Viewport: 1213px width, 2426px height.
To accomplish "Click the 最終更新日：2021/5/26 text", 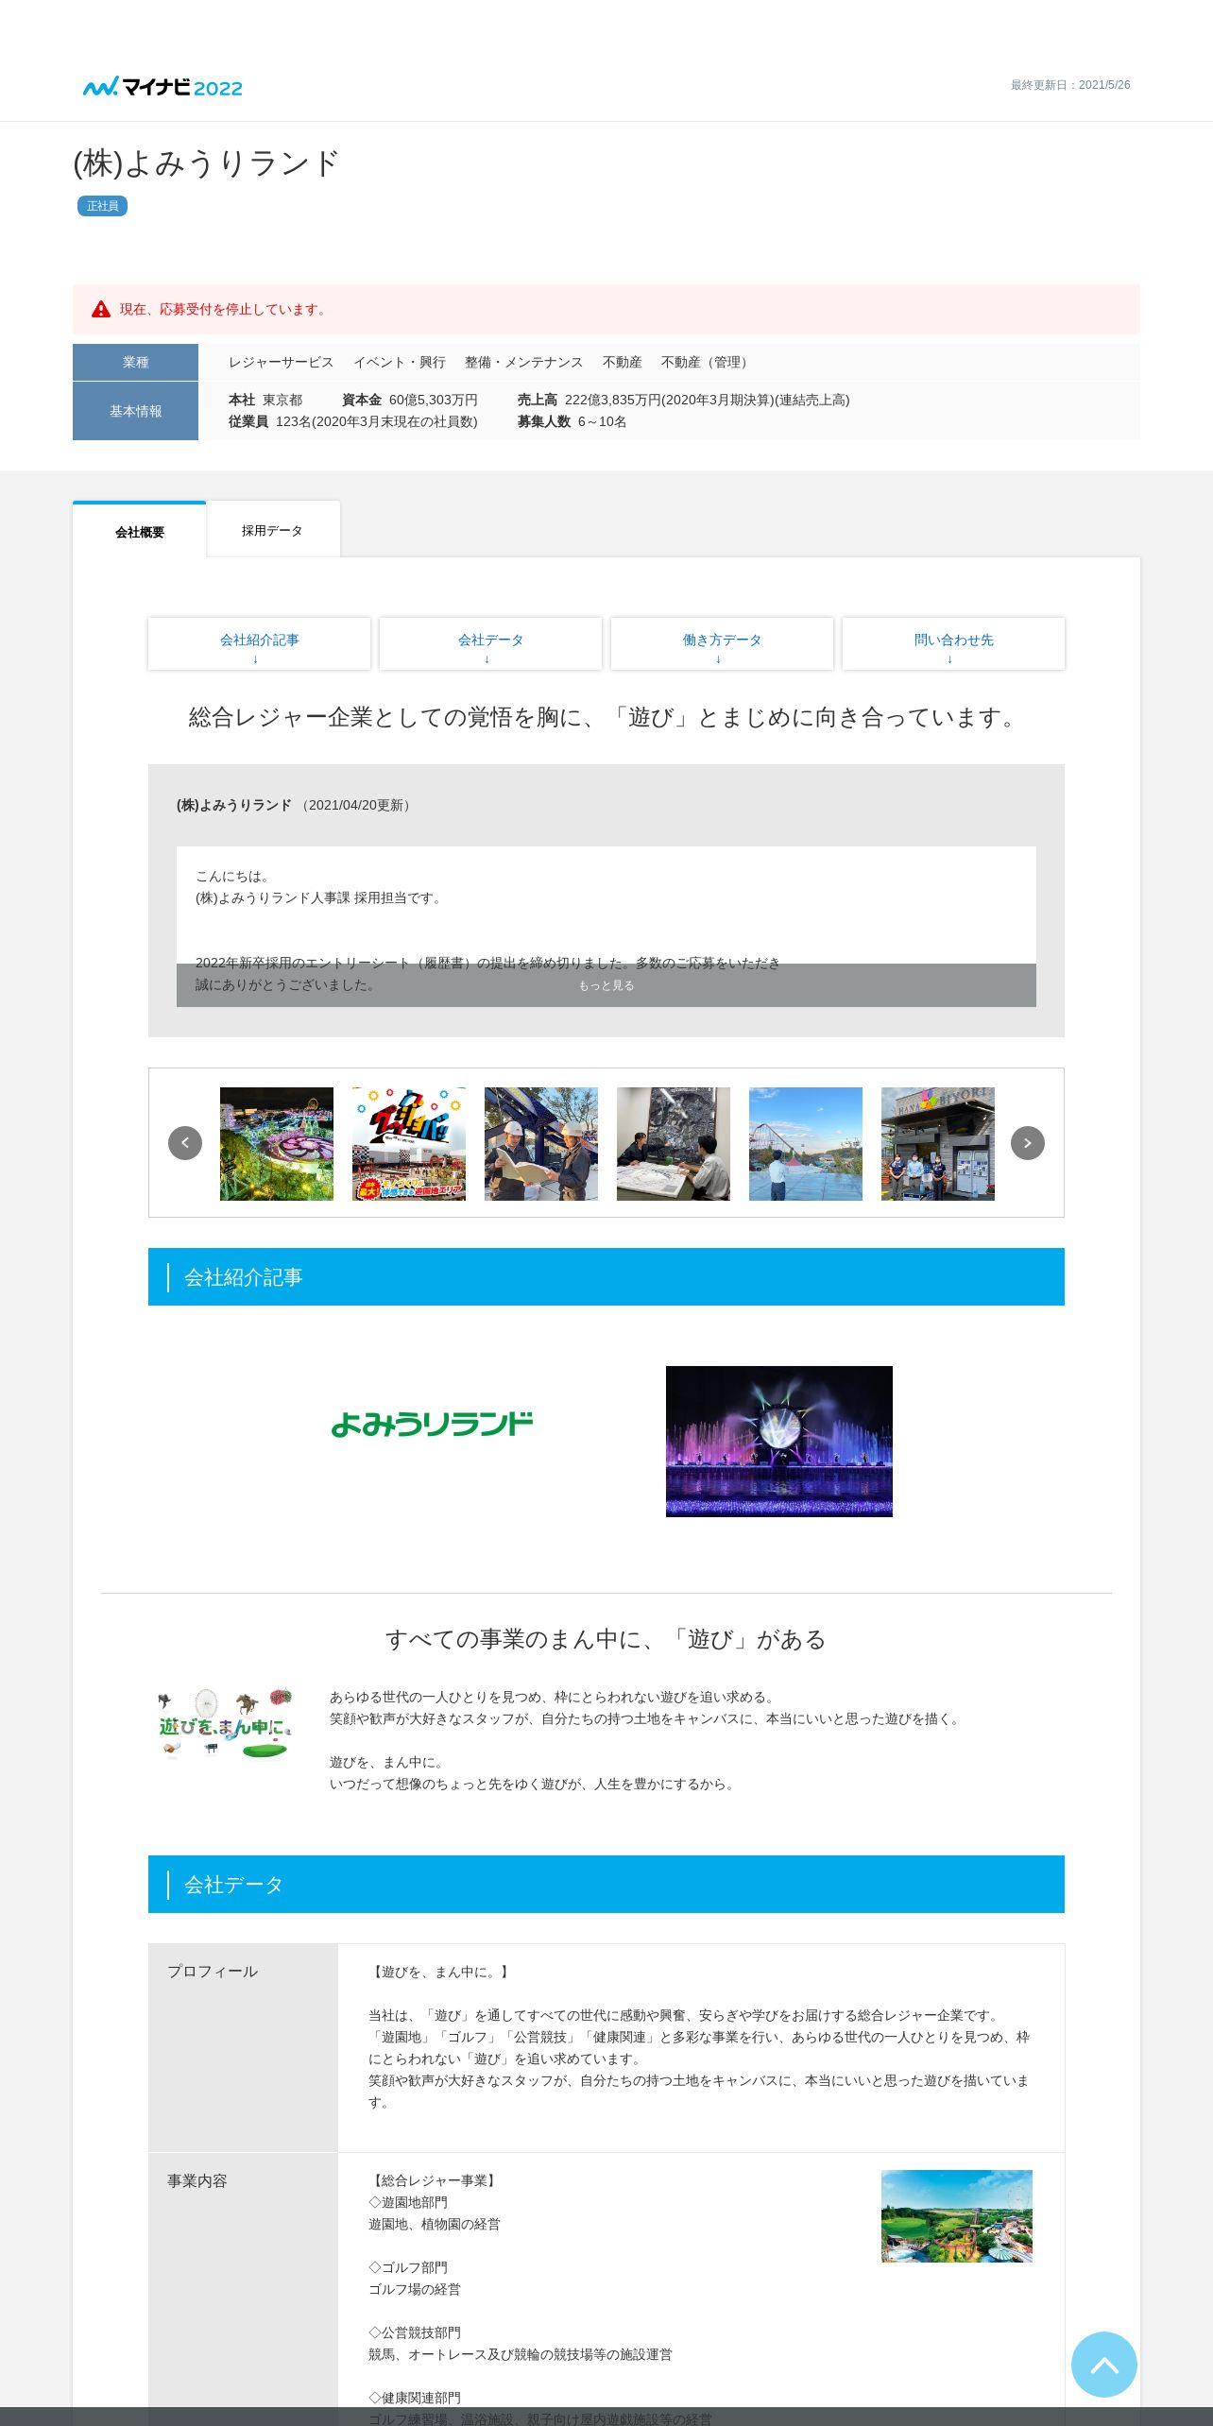I will click(x=1070, y=85).
